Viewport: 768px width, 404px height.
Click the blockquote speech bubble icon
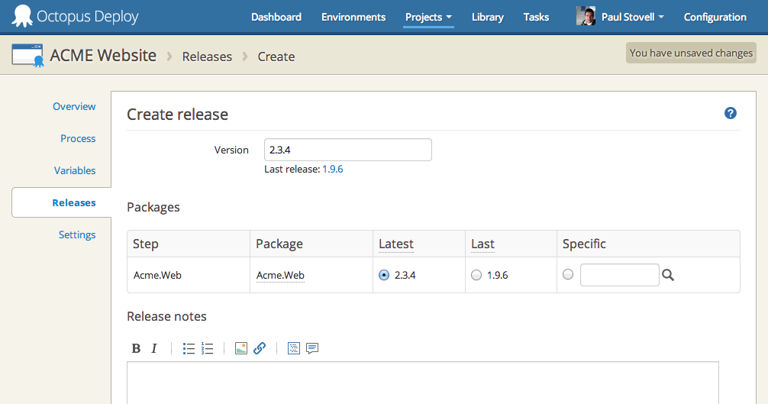tap(312, 348)
